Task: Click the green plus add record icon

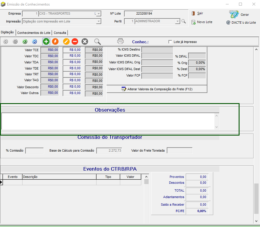Action: pyautogui.click(x=46, y=41)
